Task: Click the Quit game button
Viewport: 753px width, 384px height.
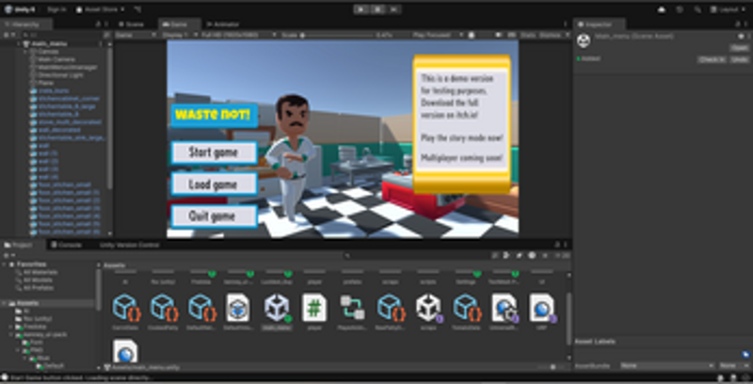Action: [x=214, y=216]
